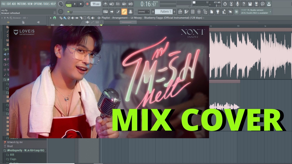Click the Play button in transport
Viewport: 292px width, 164px height.
[x=75, y=4]
